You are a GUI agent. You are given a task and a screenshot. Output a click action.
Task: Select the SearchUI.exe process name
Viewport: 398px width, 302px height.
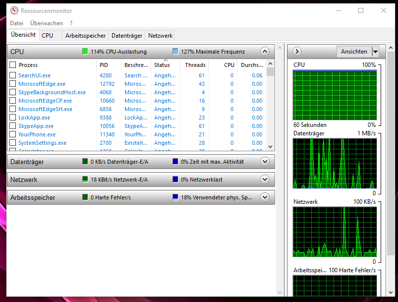pos(34,75)
